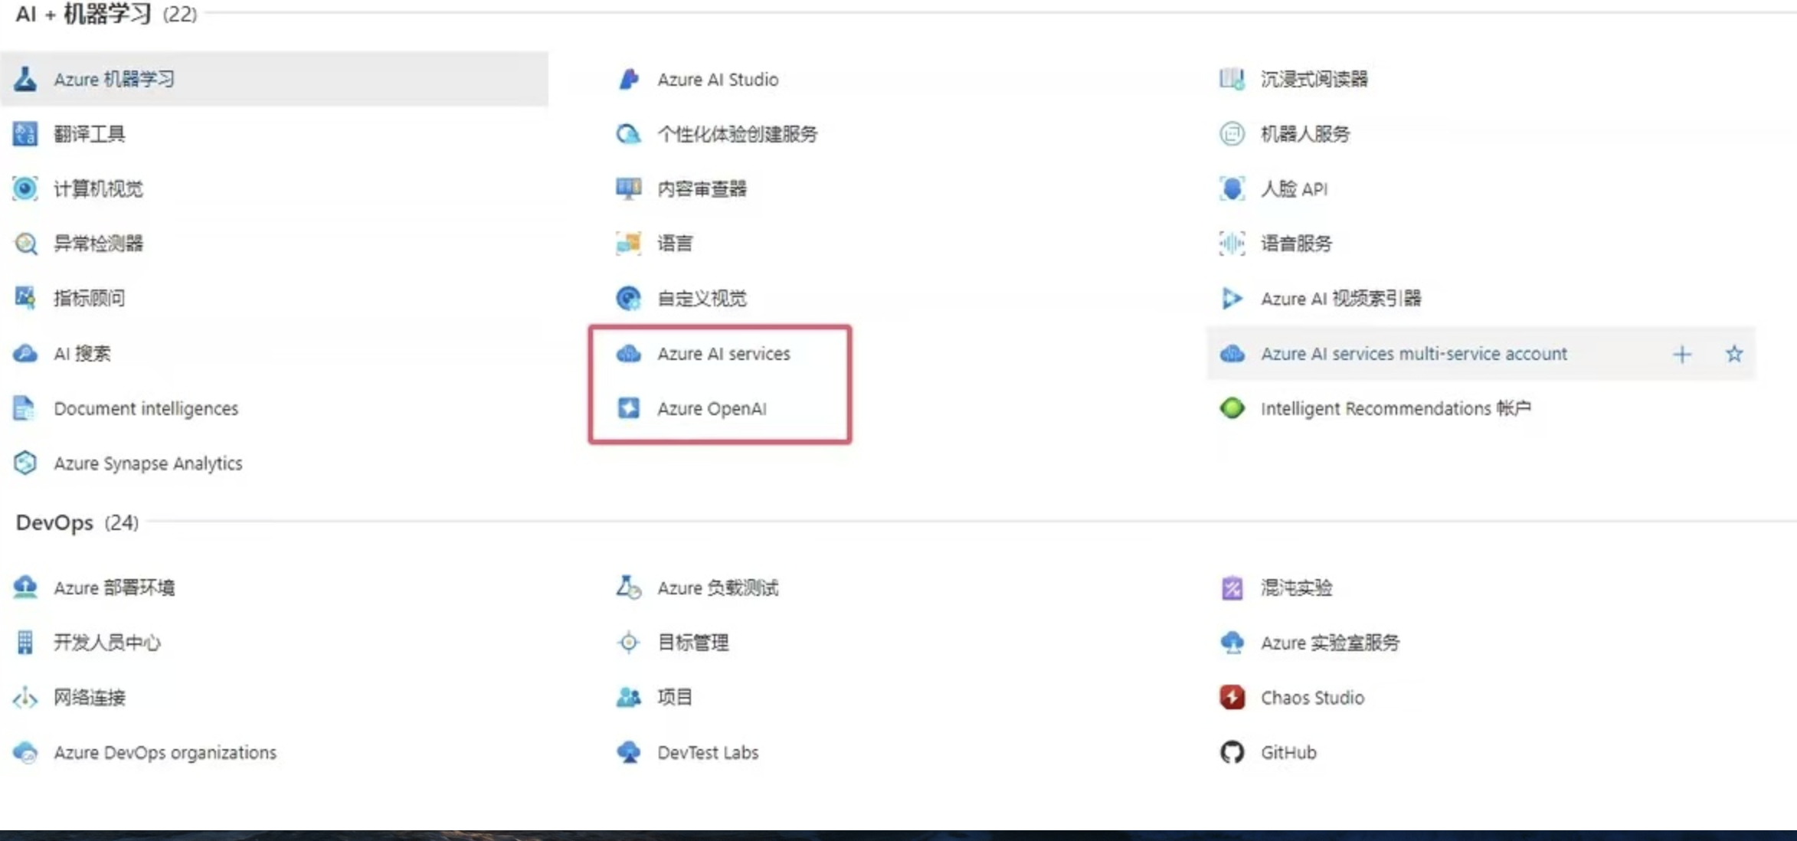The width and height of the screenshot is (1797, 841).
Task: Create multi-service account with plus button
Action: coord(1682,354)
